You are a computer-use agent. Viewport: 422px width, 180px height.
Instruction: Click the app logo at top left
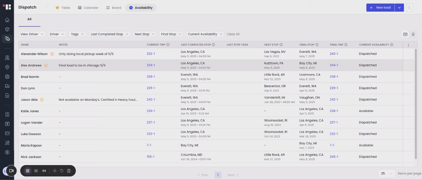click(x=7, y=7)
